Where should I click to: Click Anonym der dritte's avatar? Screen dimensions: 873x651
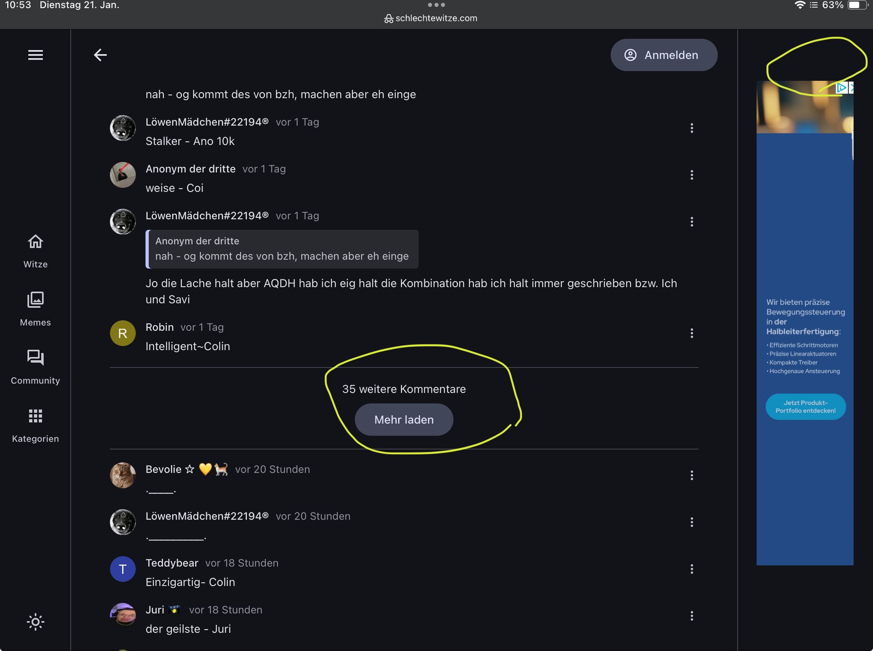pyautogui.click(x=123, y=175)
